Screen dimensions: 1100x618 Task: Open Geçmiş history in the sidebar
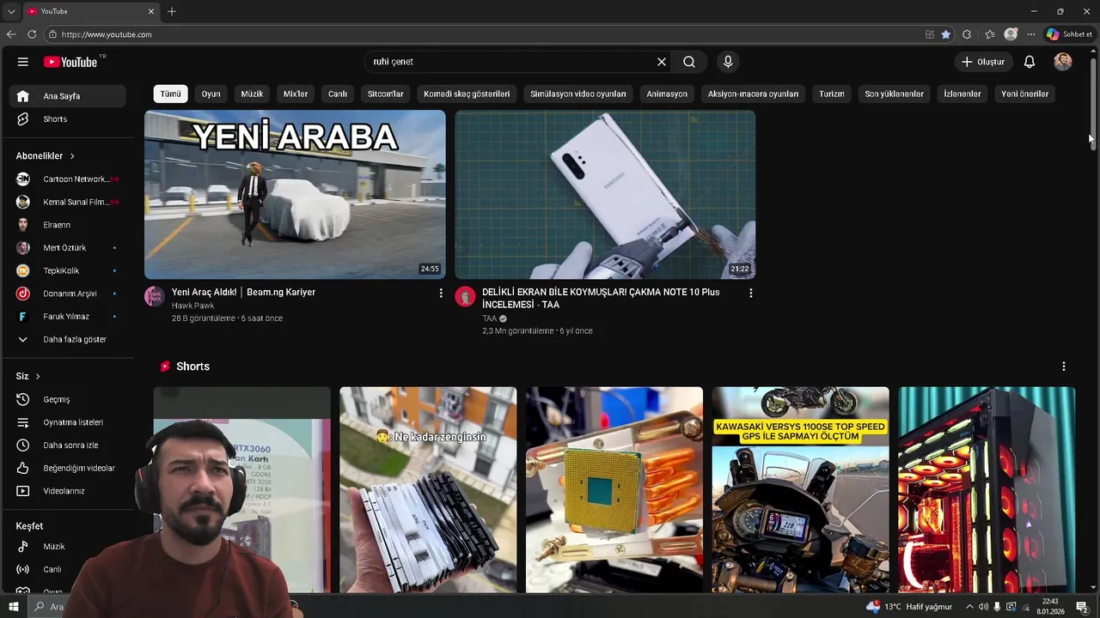click(x=68, y=399)
